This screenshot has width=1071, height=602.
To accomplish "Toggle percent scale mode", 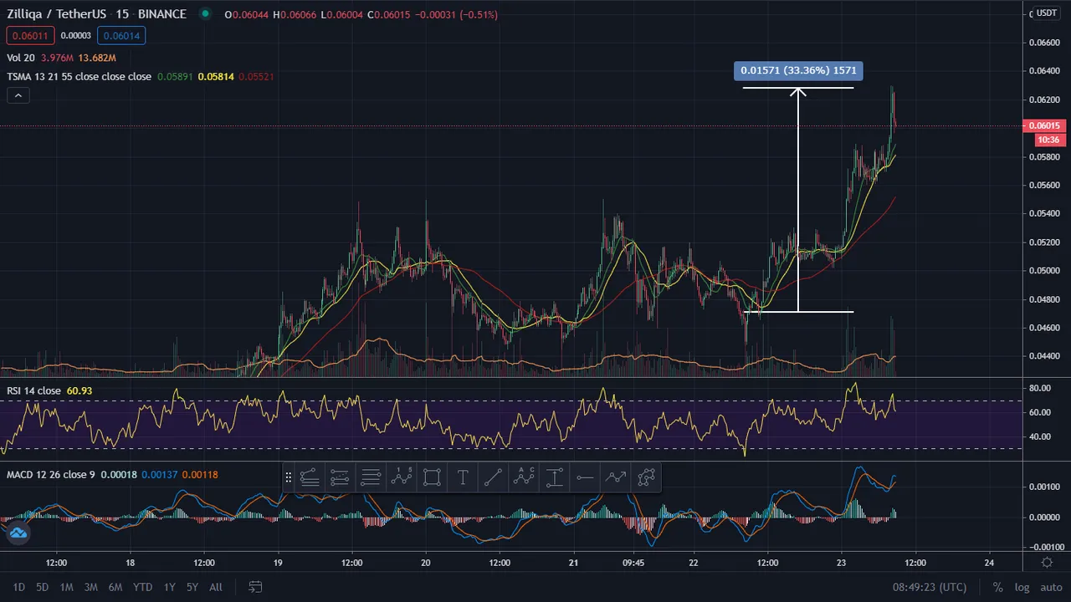I will pos(997,587).
